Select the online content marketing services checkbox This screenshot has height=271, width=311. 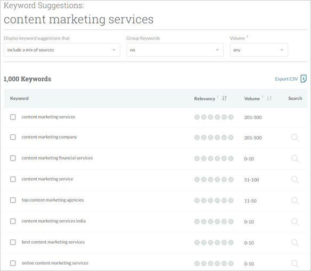tap(13, 263)
